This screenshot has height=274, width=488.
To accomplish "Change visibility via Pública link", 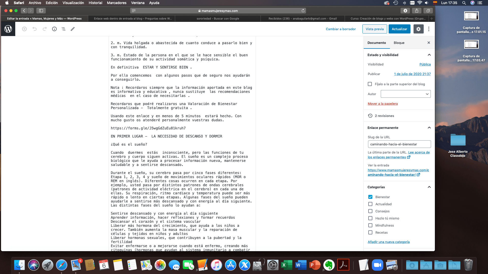I will (425, 64).
